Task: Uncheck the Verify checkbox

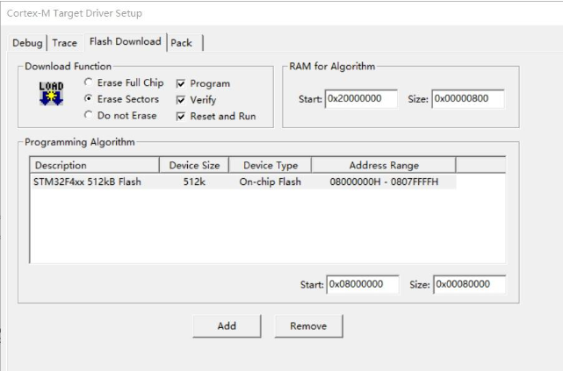Action: 181,100
